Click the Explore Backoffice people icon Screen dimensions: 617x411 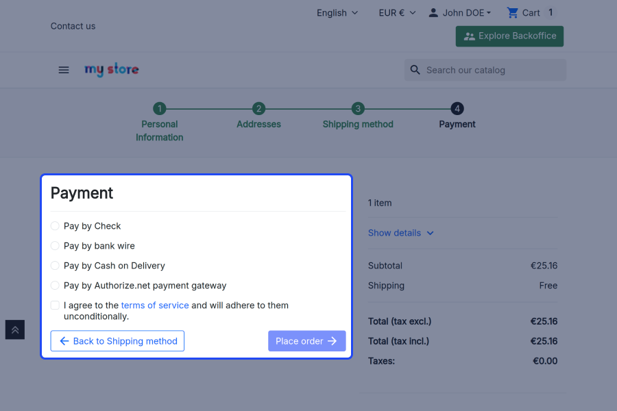[x=470, y=36]
